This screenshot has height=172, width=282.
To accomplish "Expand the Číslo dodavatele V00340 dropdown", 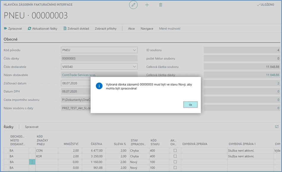I will [134, 67].
